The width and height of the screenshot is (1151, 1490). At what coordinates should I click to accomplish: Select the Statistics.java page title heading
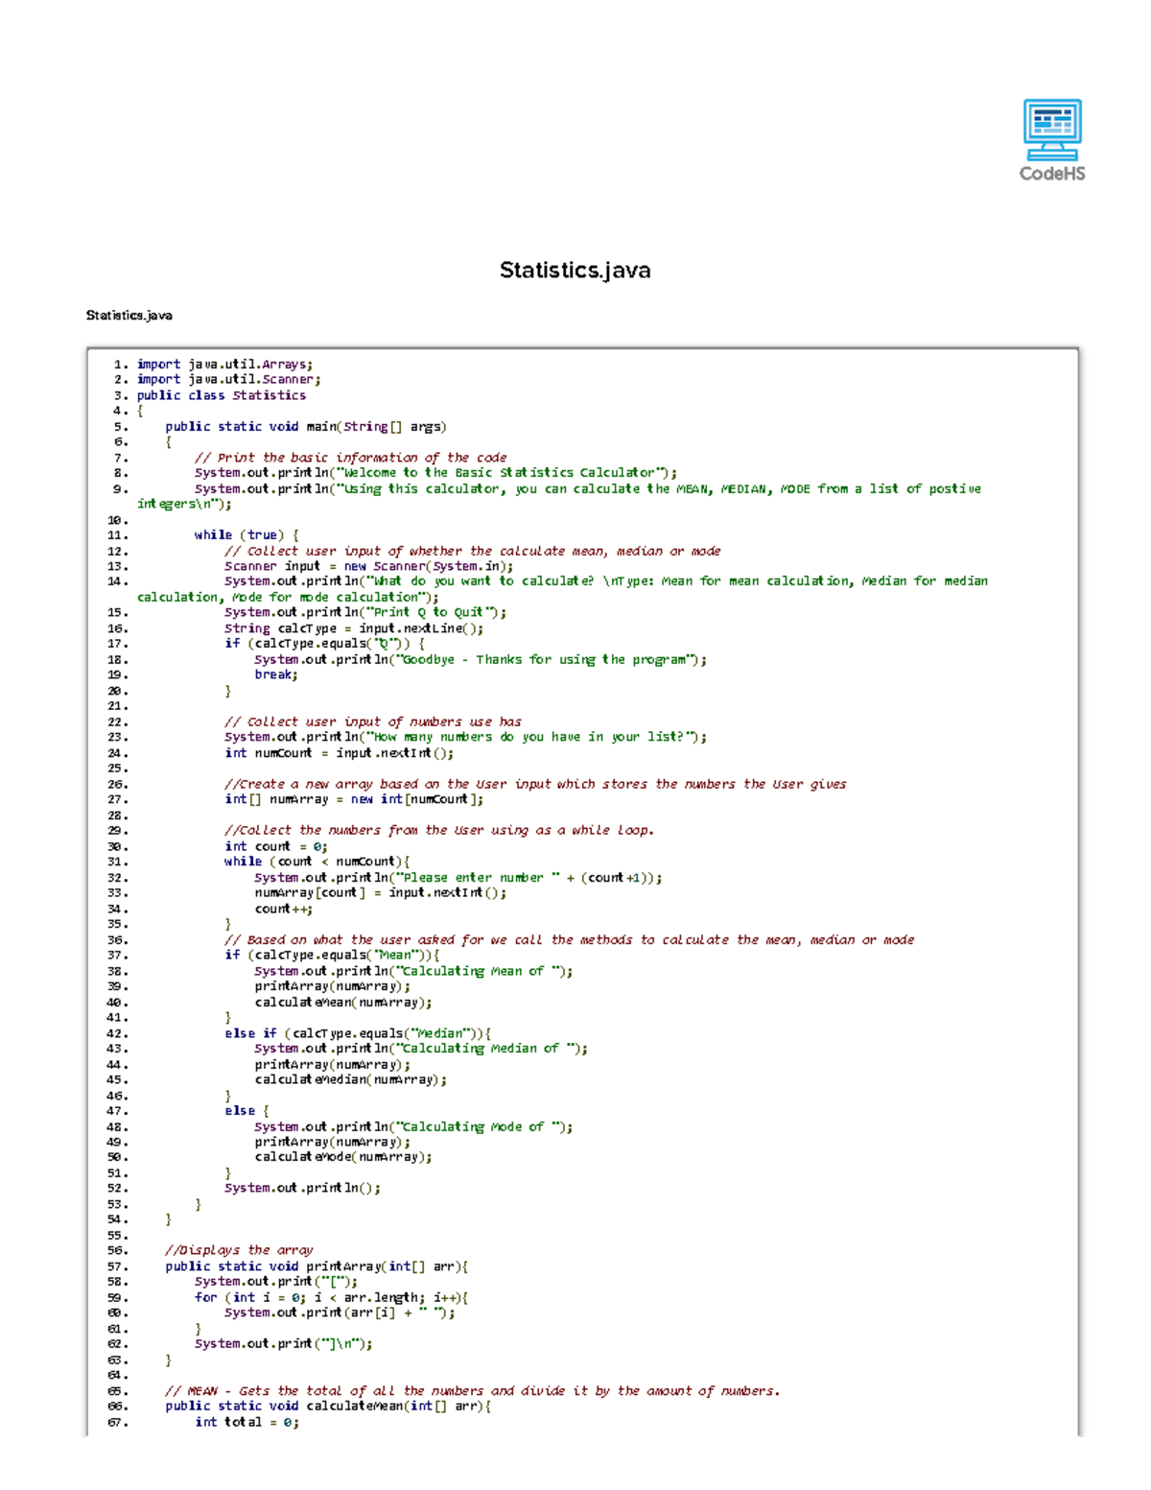pyautogui.click(x=575, y=271)
